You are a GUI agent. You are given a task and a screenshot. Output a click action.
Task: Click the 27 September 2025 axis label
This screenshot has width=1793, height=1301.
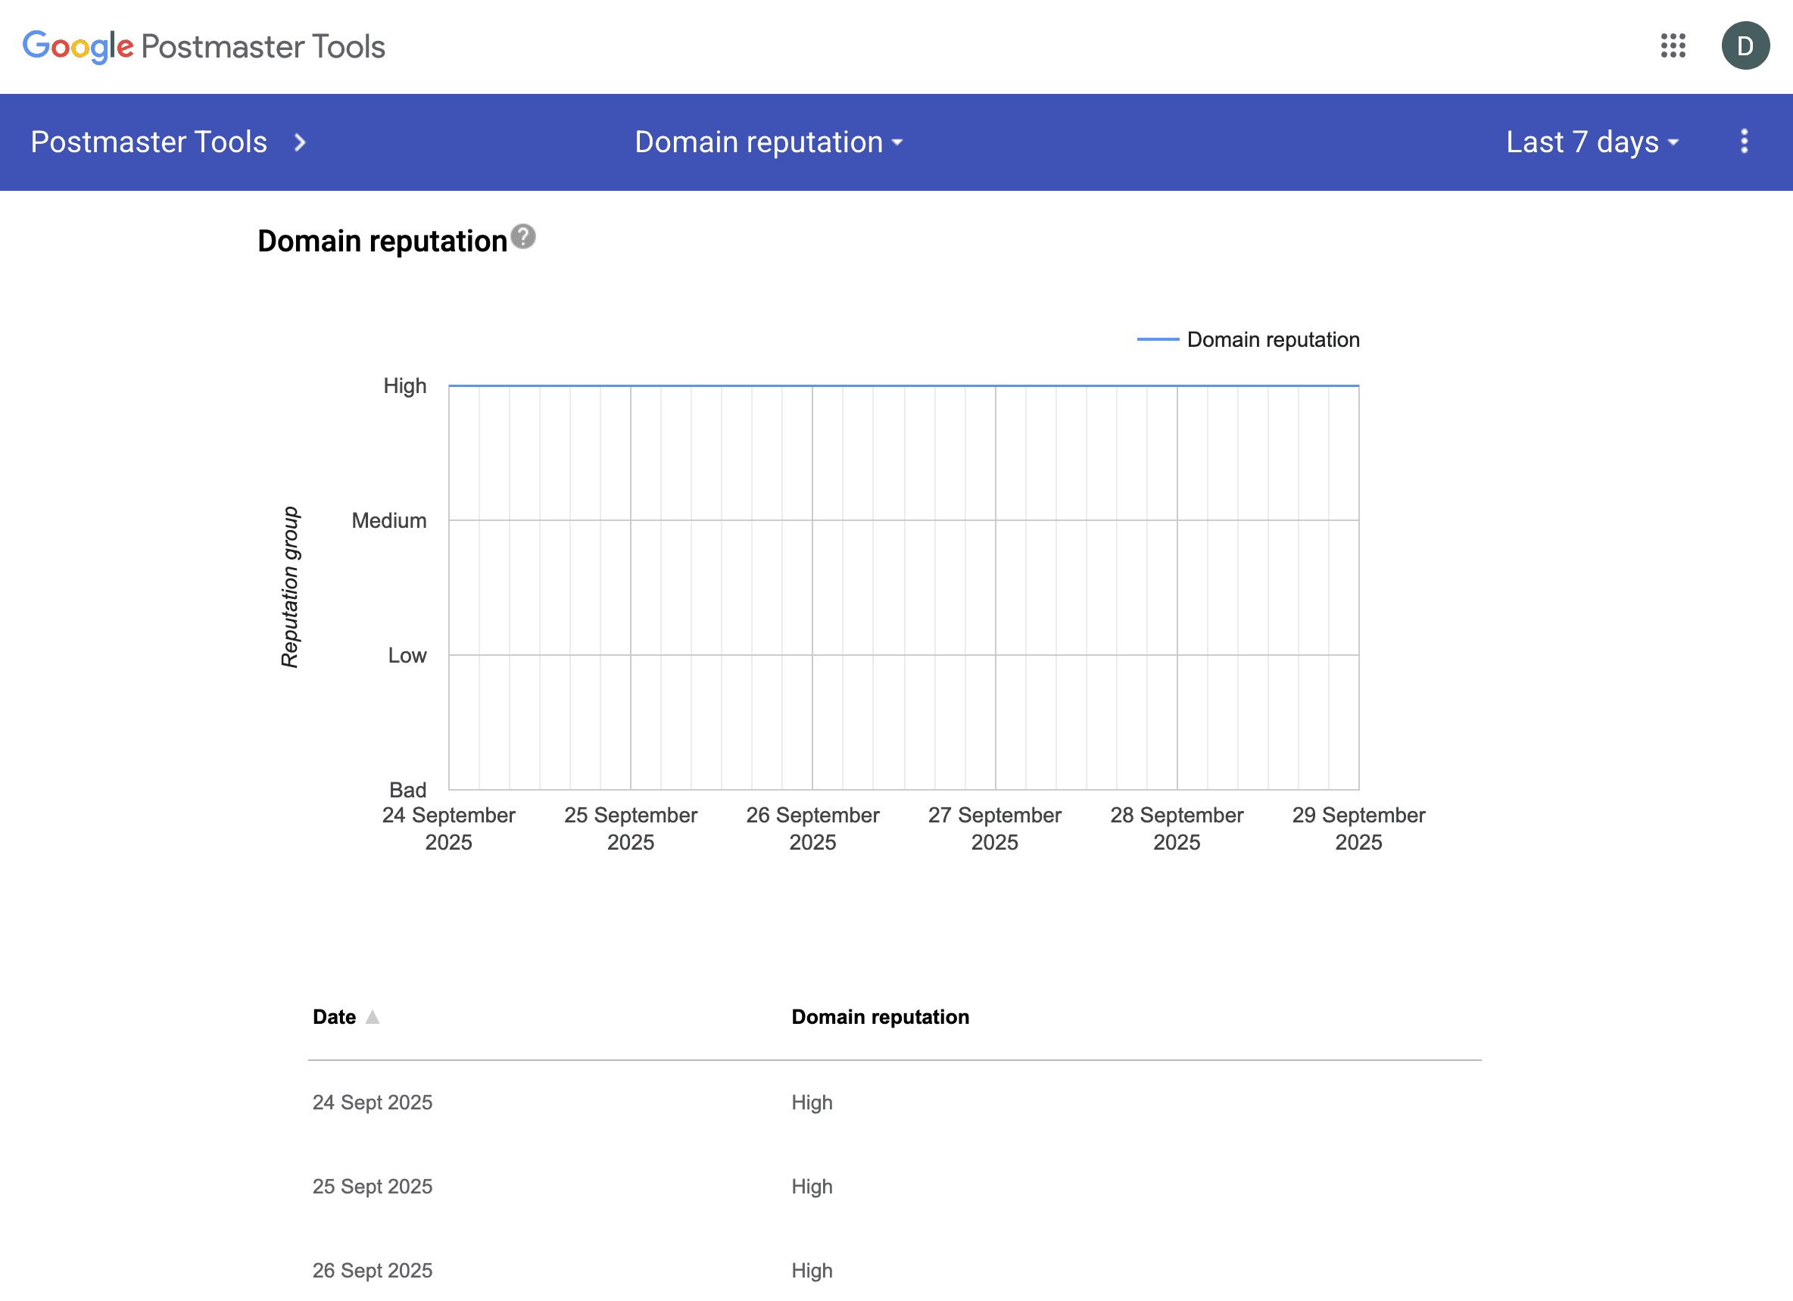click(994, 828)
